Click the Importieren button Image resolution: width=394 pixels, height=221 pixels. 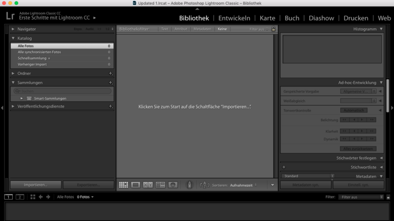point(36,185)
